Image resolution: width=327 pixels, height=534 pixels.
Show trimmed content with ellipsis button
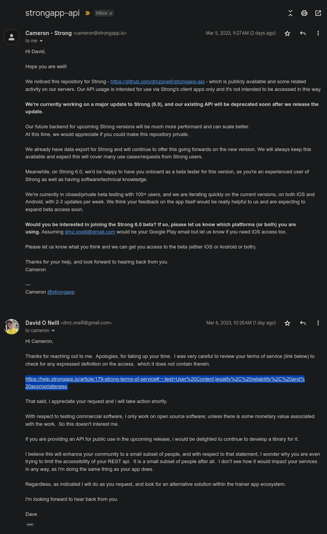[30, 524]
